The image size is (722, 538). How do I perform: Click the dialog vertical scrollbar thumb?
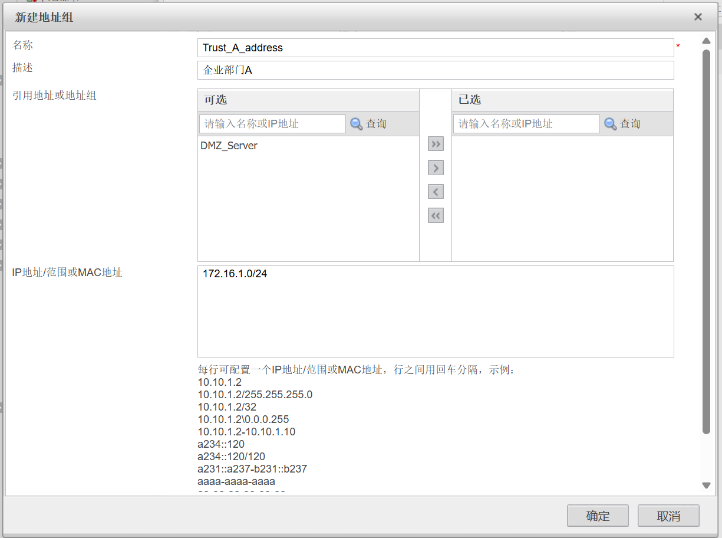coord(706,242)
